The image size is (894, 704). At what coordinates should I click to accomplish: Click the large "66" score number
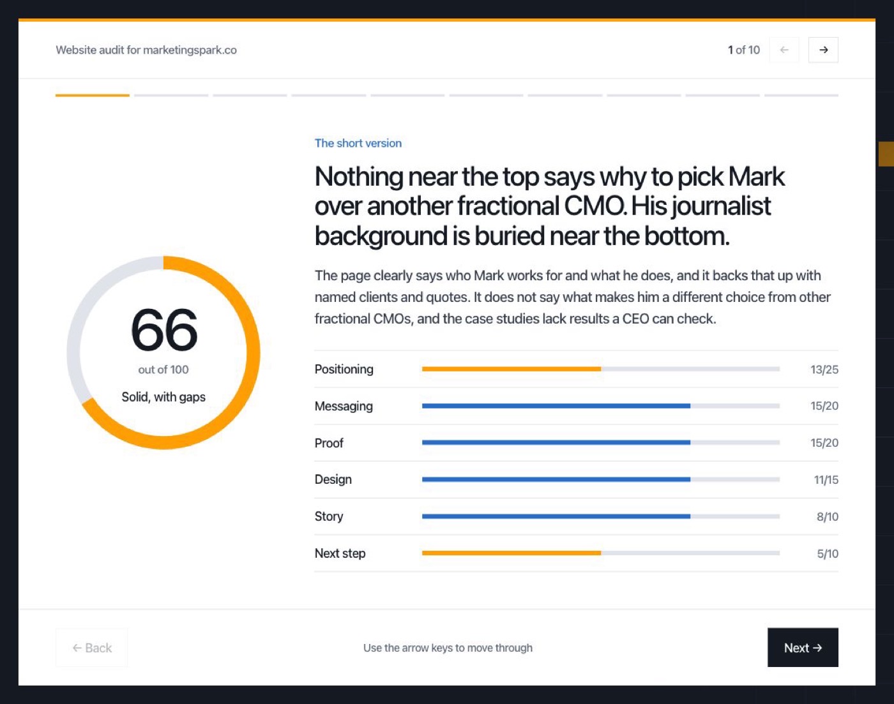(164, 330)
